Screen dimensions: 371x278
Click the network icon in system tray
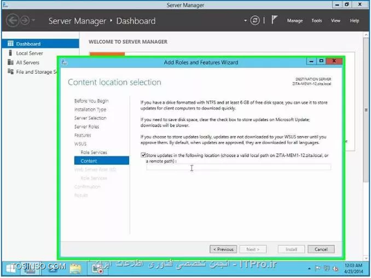[327, 268]
